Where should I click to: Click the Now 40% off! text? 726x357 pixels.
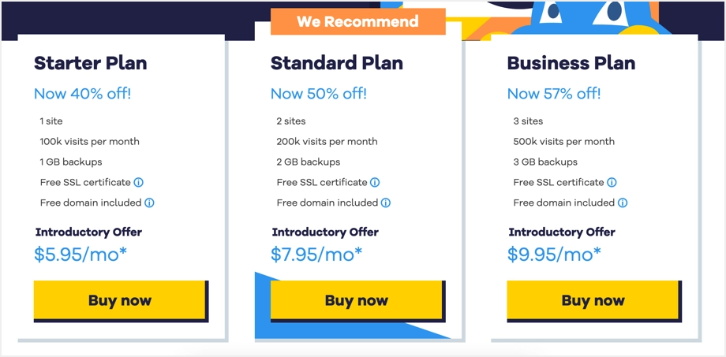82,94
